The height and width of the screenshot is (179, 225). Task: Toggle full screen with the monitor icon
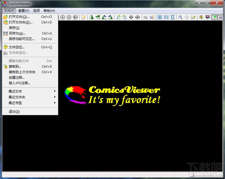click(207, 17)
